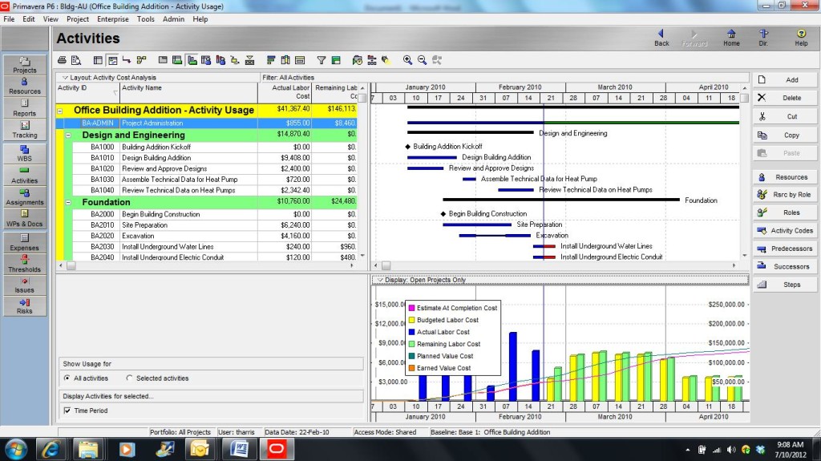Viewport: 821px width, 461px height.
Task: Open Assignments in left sidebar
Action: [x=25, y=197]
